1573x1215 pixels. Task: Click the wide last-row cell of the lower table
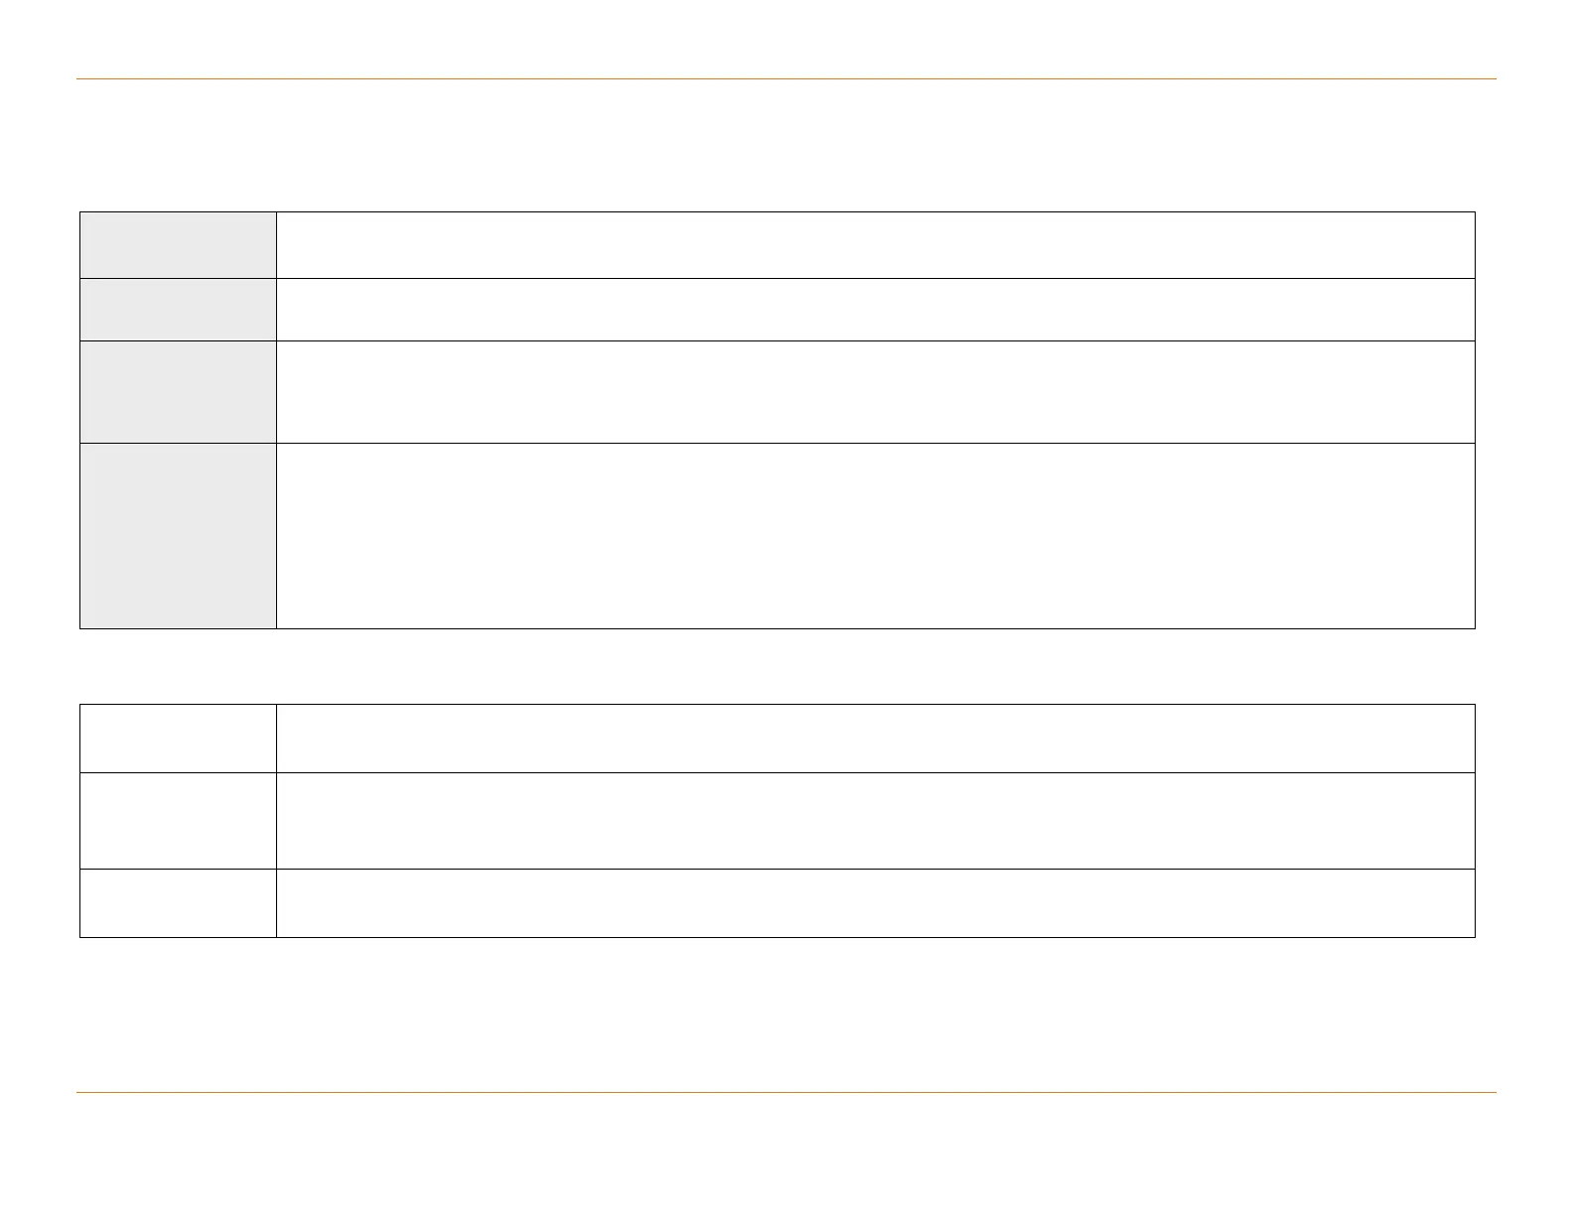coord(875,903)
